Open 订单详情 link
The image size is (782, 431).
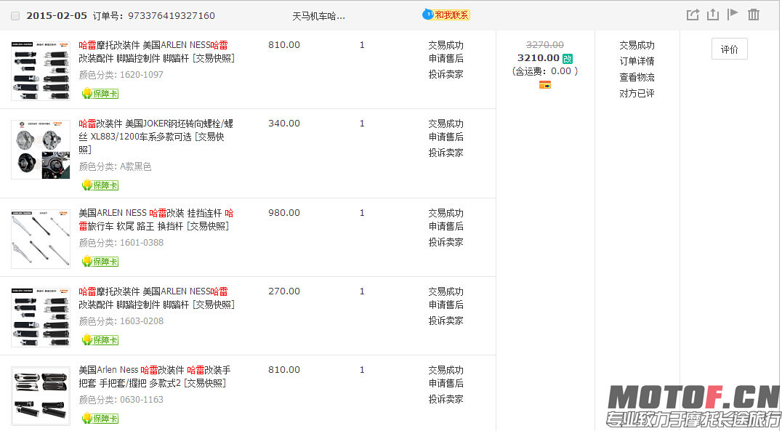click(637, 61)
